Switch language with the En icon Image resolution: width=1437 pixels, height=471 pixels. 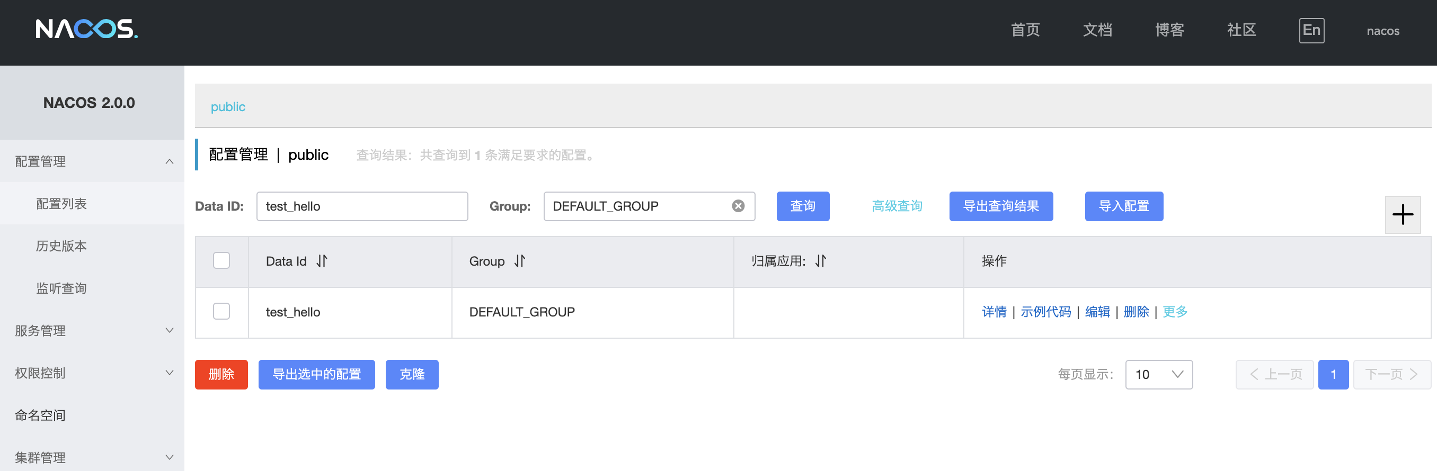1311,30
